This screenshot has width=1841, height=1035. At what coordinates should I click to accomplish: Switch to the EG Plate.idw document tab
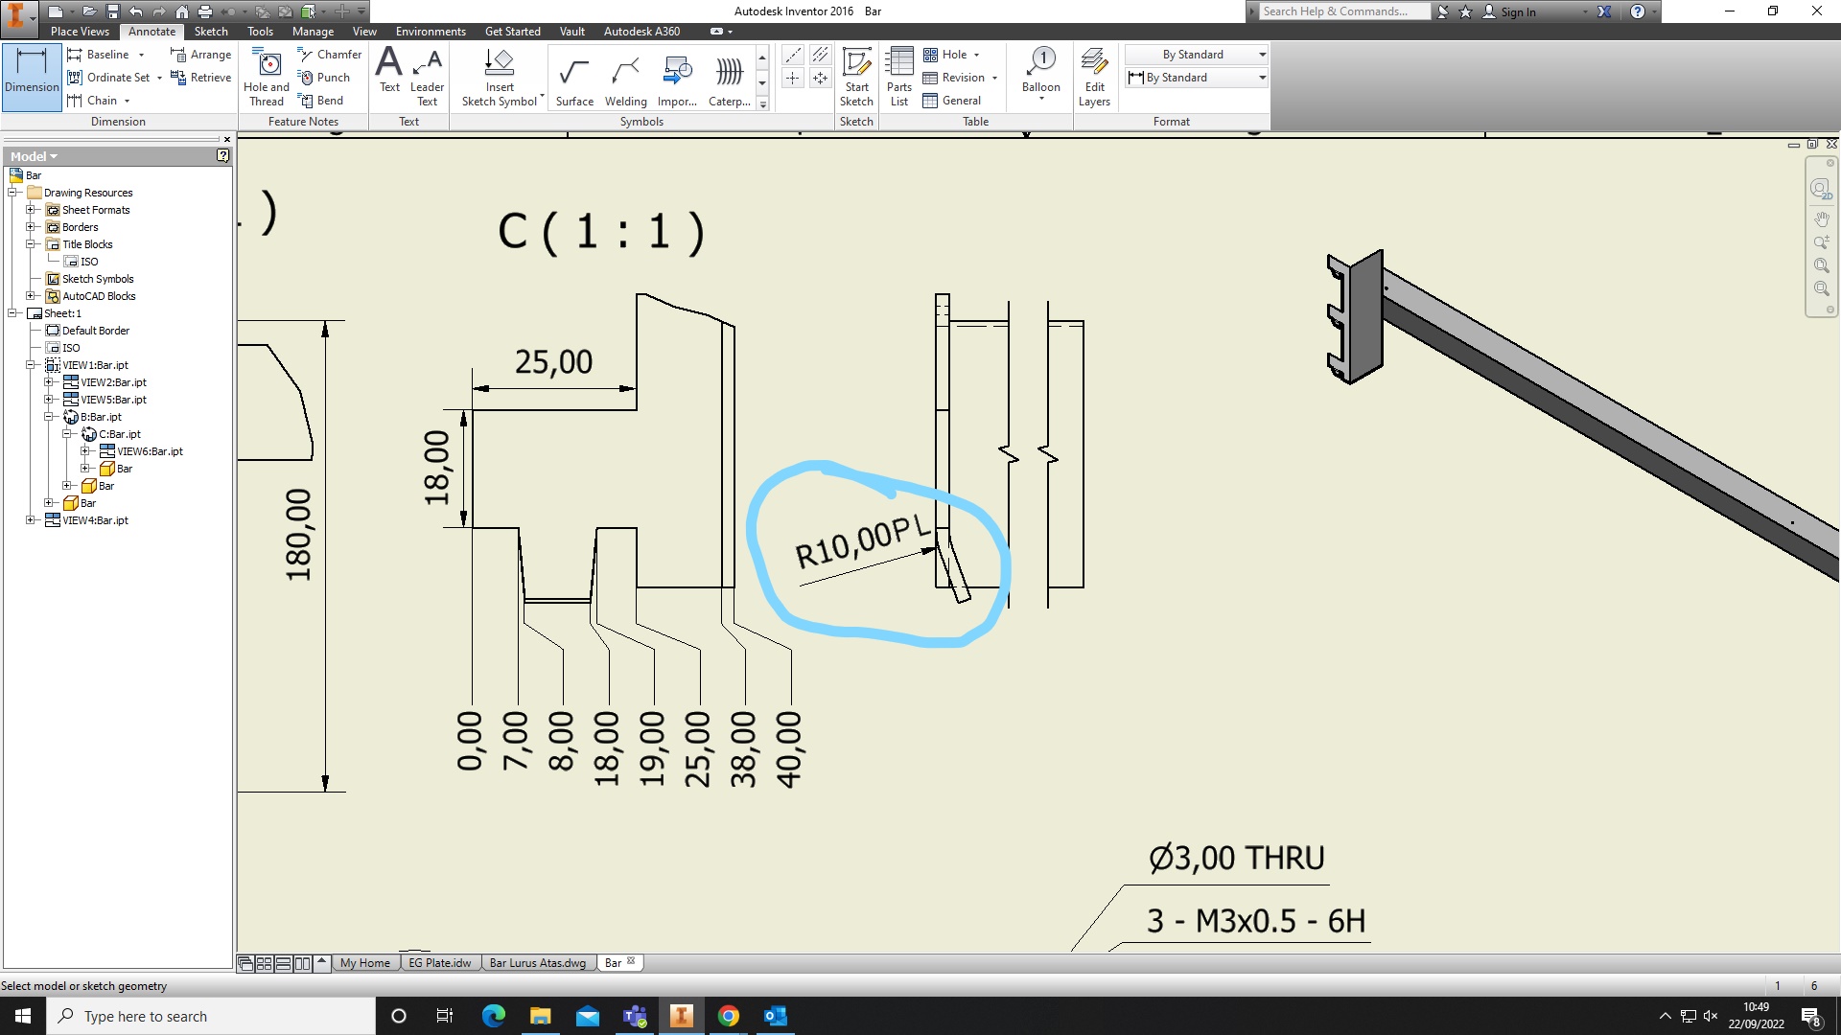point(440,963)
